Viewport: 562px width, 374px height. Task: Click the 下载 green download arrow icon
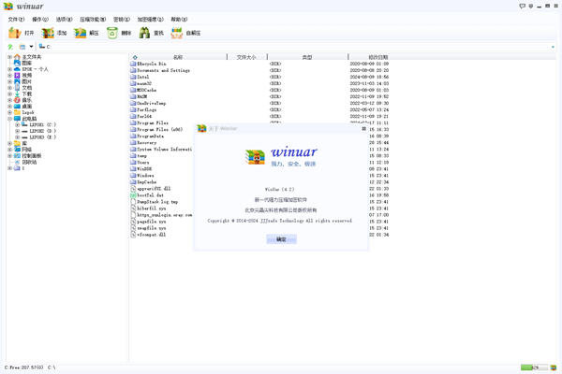coord(17,93)
